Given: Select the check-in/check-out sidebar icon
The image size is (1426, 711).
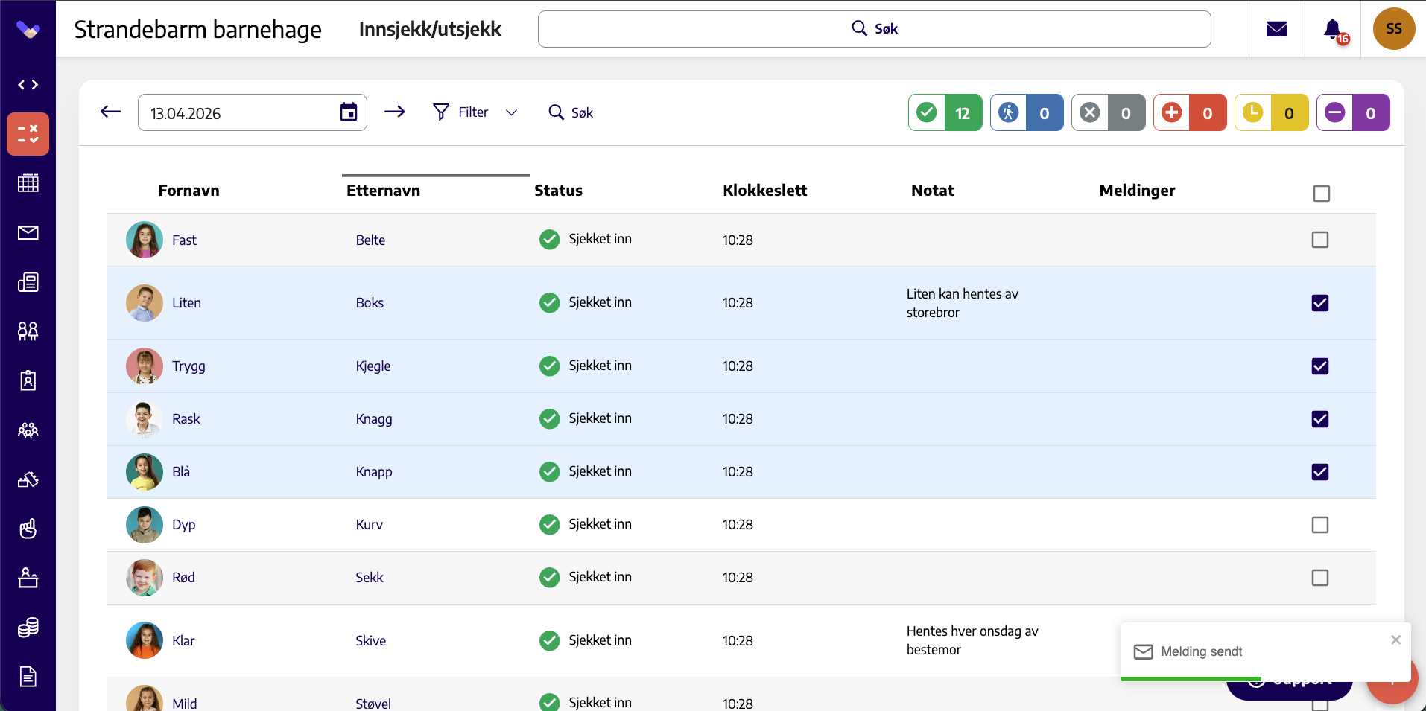Looking at the screenshot, I should pos(28,134).
